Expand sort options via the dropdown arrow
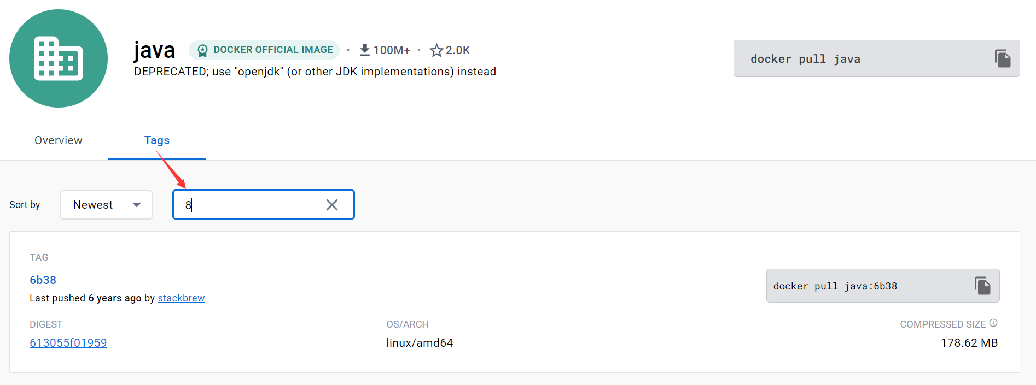The width and height of the screenshot is (1036, 385). (137, 205)
